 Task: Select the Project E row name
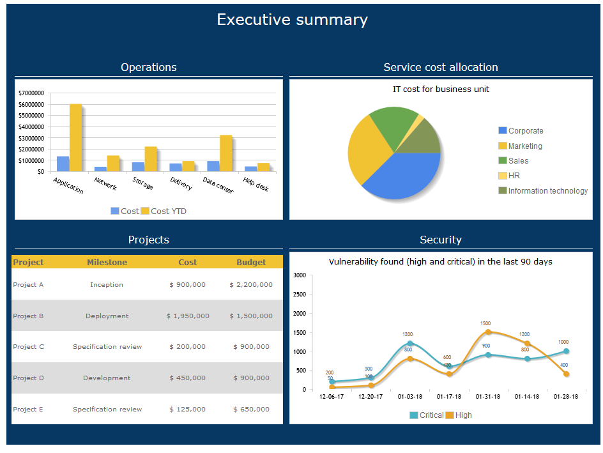(28, 409)
